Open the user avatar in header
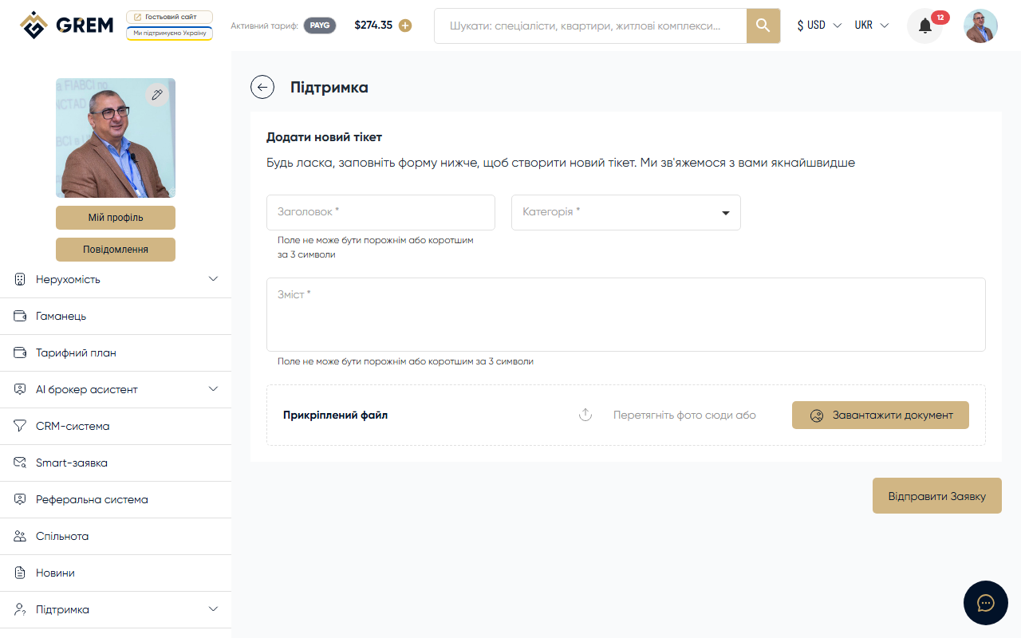This screenshot has height=638, width=1021. point(980,26)
